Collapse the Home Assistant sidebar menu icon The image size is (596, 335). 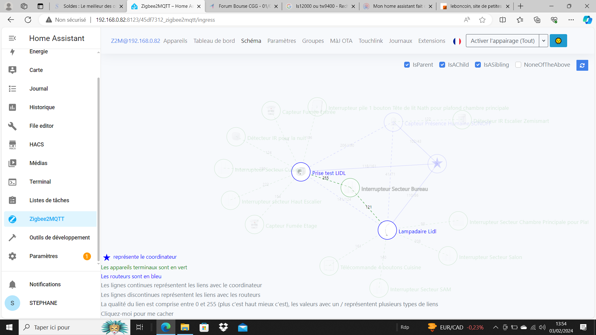(x=12, y=38)
